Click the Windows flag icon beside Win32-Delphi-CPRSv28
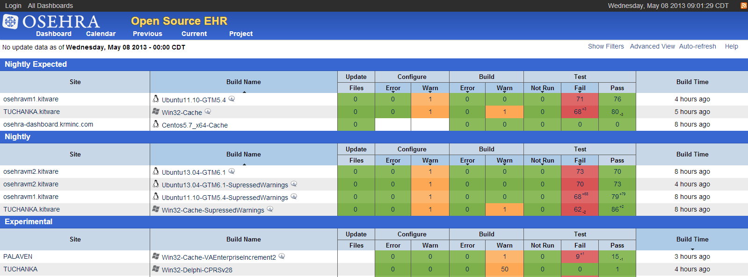748x277 pixels. (156, 269)
